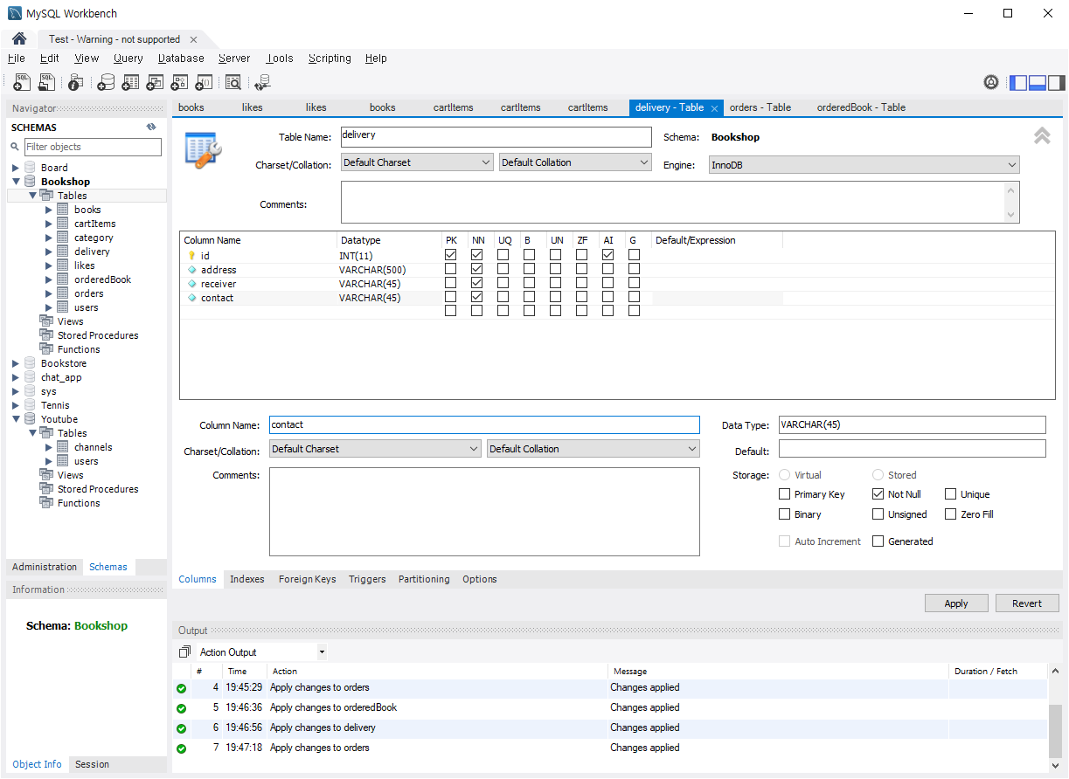The width and height of the screenshot is (1069, 779).
Task: Toggle the left sidebar panel icon
Action: (x=1018, y=83)
